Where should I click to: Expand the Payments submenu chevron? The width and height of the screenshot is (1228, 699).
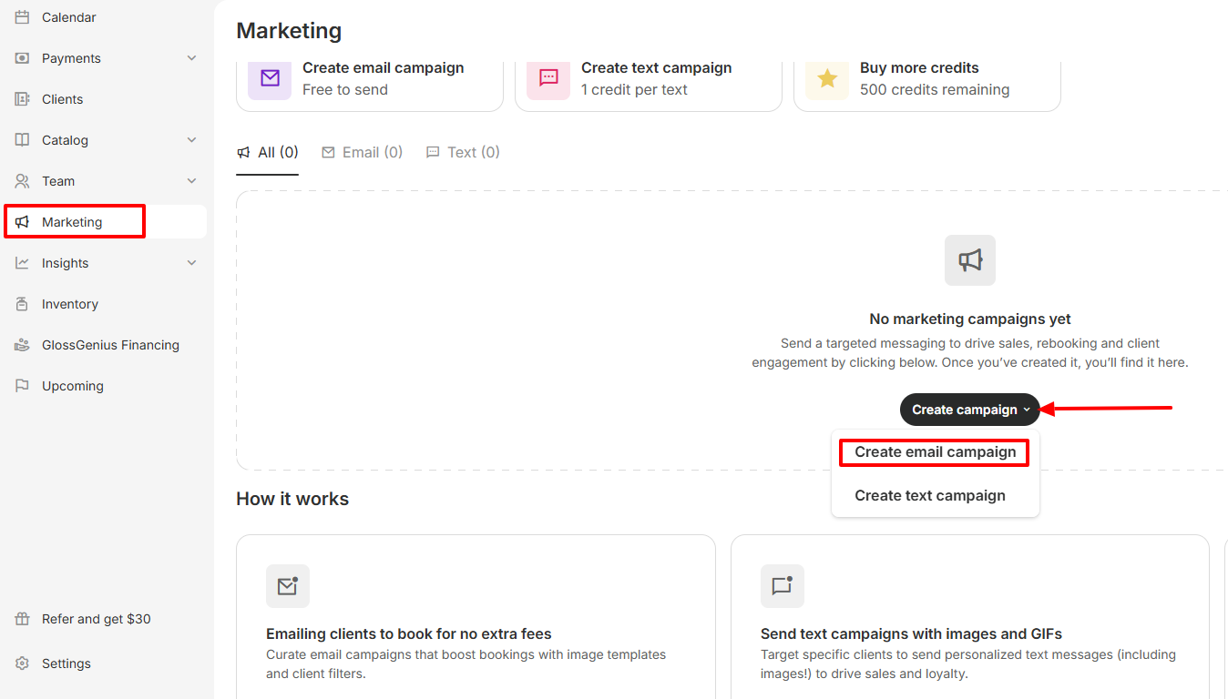tap(191, 58)
